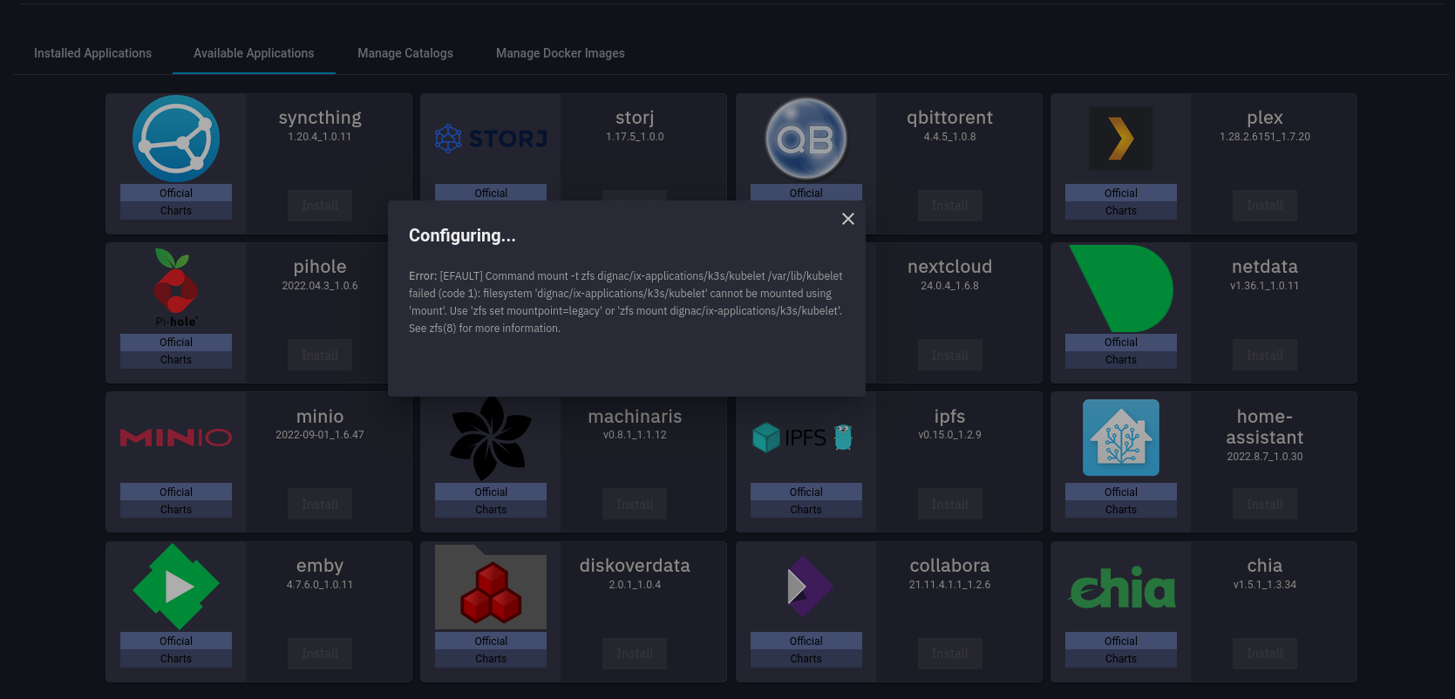The height and width of the screenshot is (699, 1455).
Task: Install the pihole application
Action: click(x=320, y=355)
